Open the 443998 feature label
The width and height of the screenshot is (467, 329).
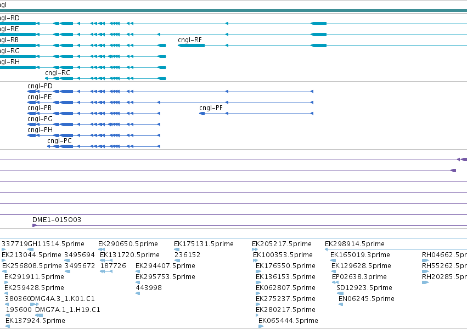[x=149, y=288]
